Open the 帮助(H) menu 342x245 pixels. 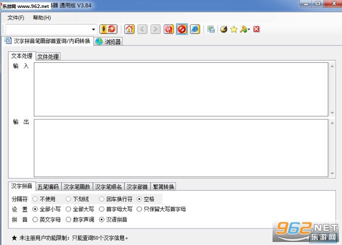[42, 17]
